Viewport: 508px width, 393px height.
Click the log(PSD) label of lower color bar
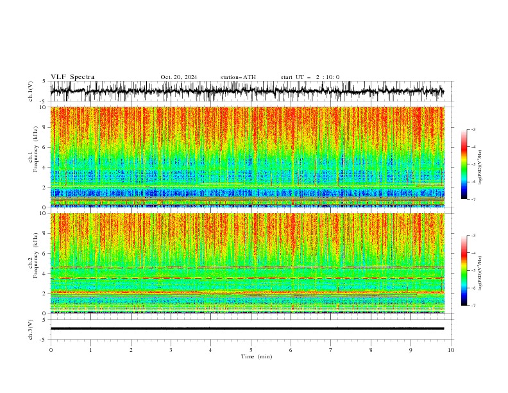click(x=480, y=274)
